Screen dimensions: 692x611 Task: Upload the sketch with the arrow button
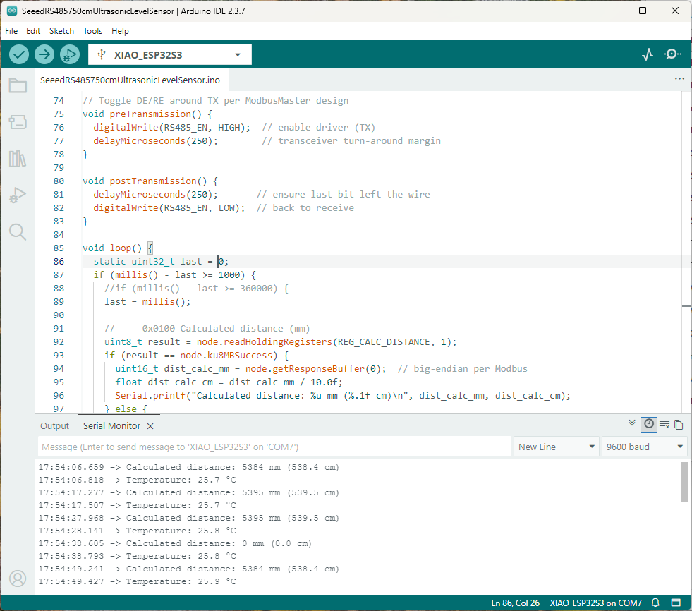44,54
